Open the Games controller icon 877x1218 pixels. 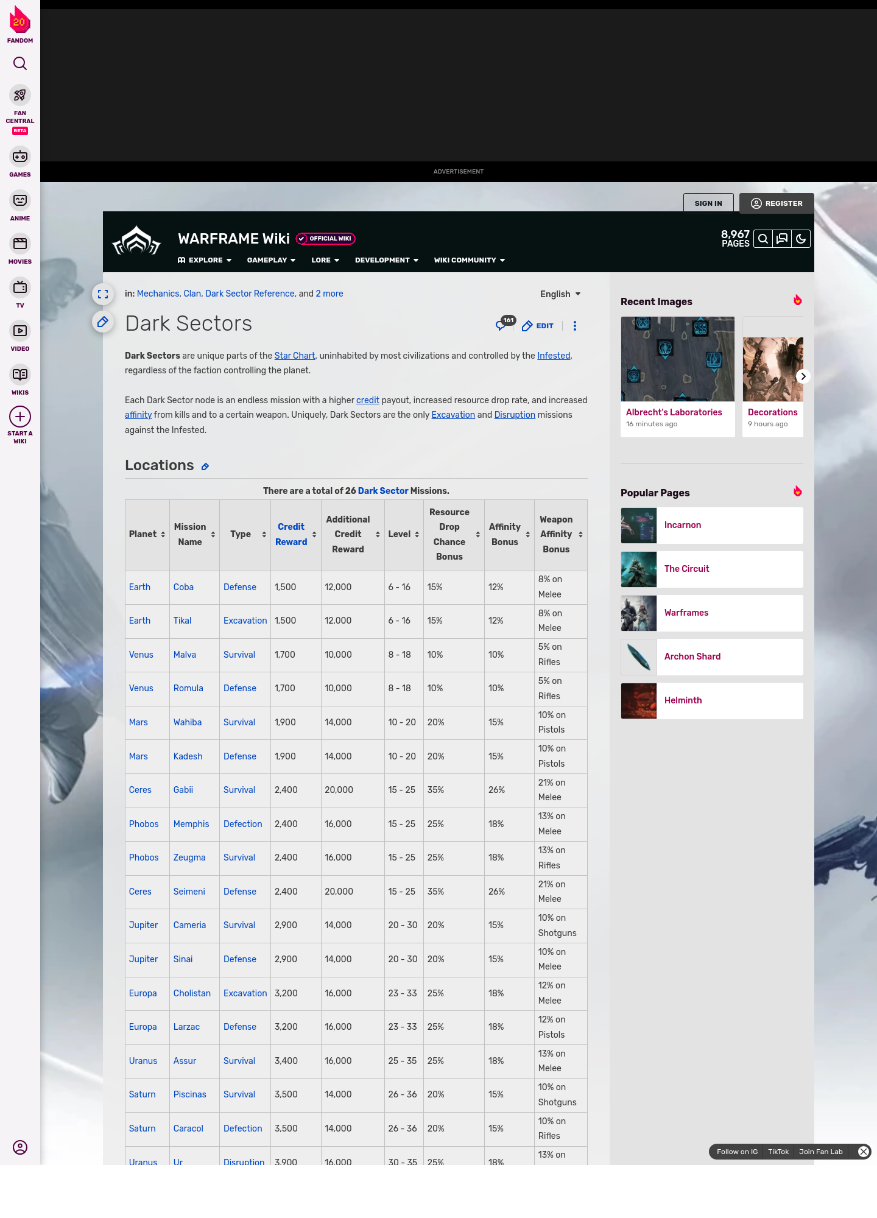point(20,157)
